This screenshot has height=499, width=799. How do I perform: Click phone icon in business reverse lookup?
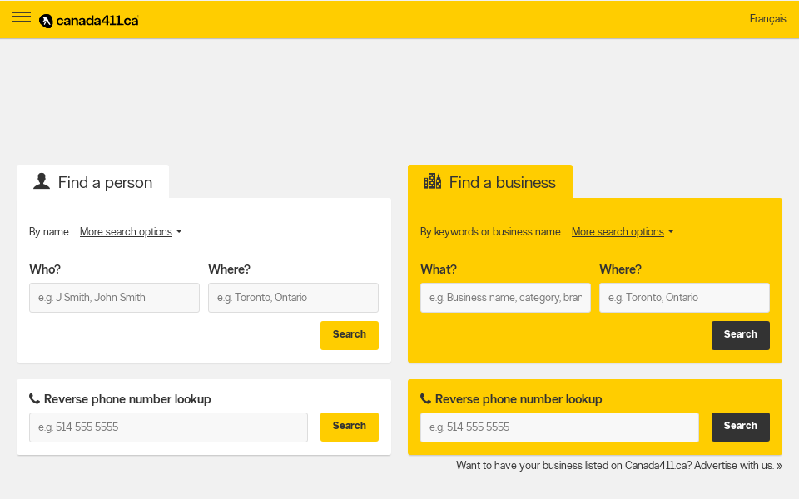[x=425, y=399]
